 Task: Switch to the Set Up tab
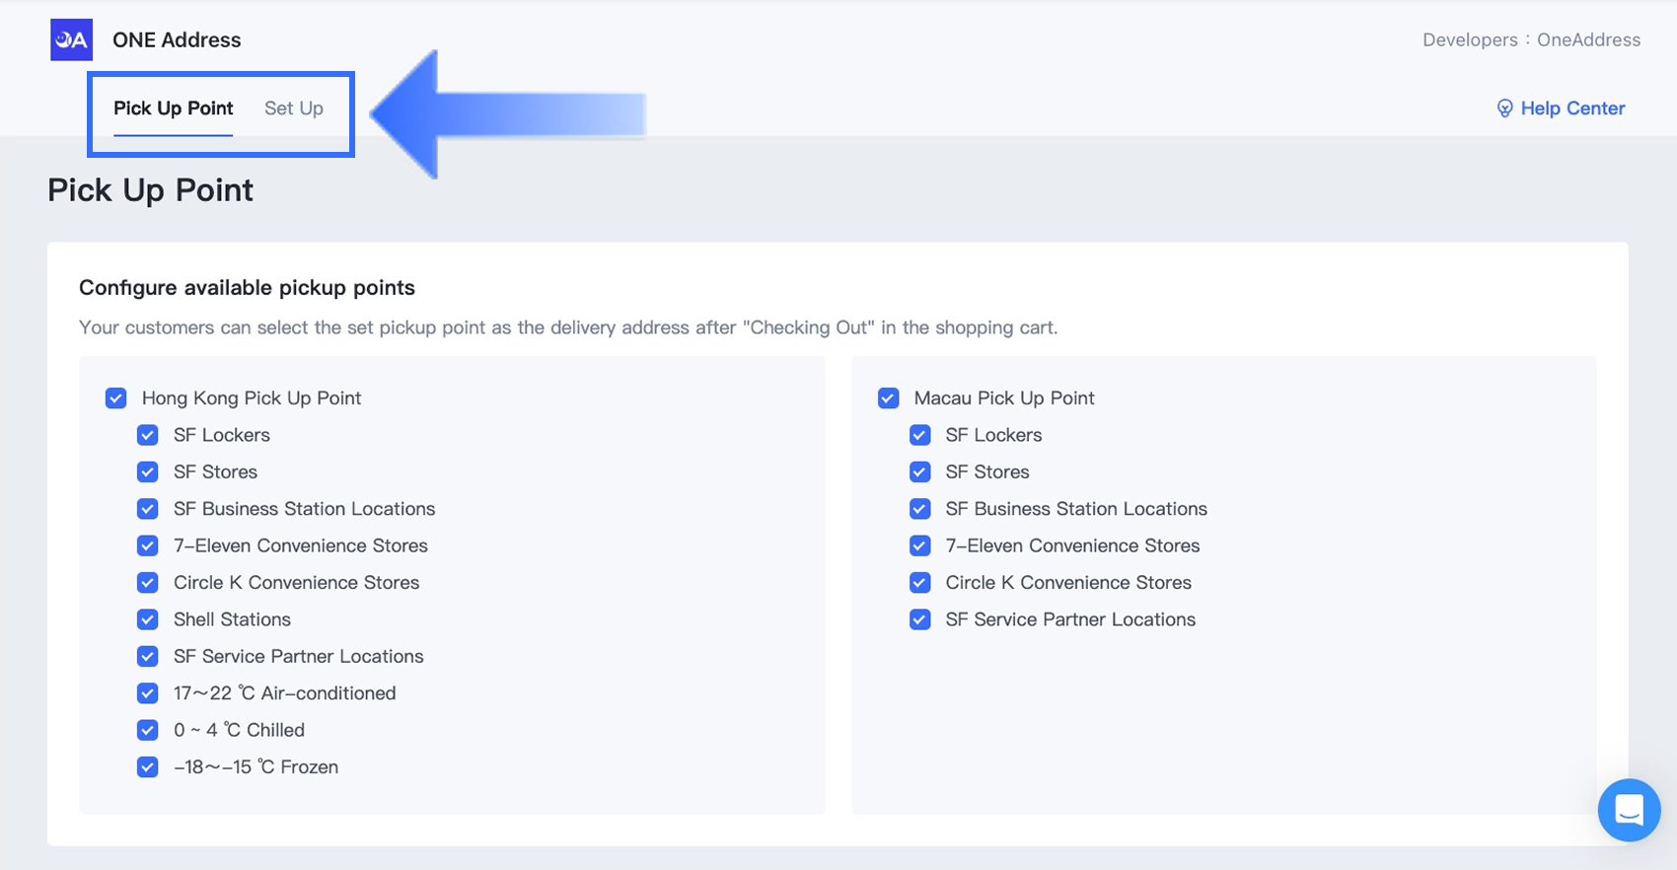click(x=293, y=109)
